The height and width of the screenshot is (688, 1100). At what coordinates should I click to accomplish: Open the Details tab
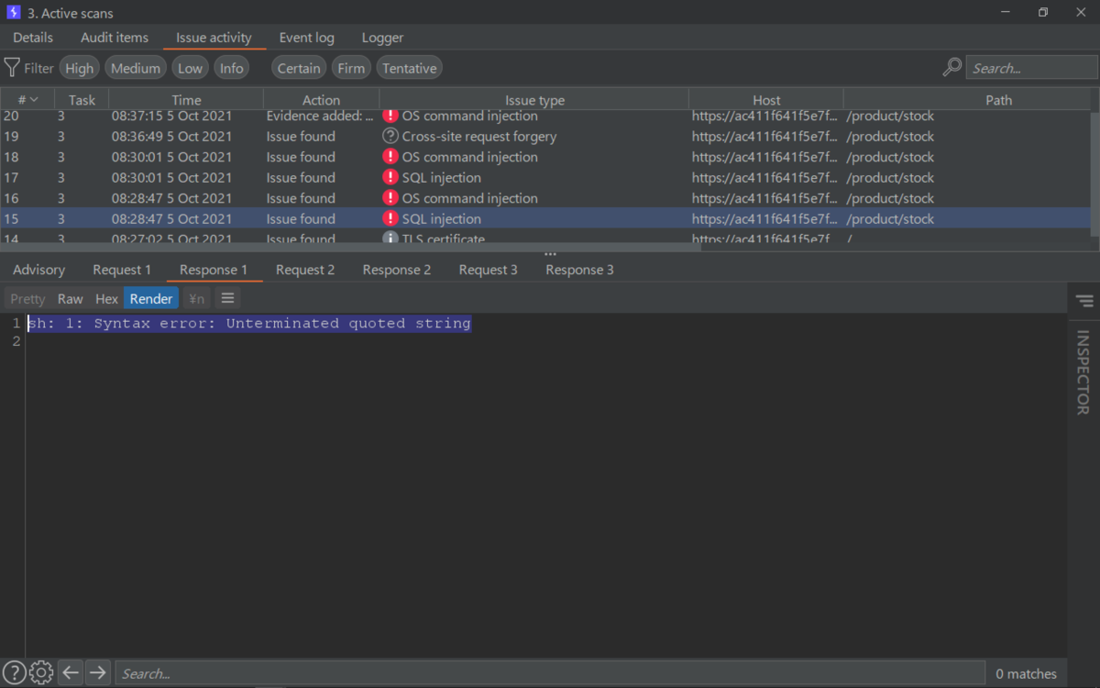[33, 38]
